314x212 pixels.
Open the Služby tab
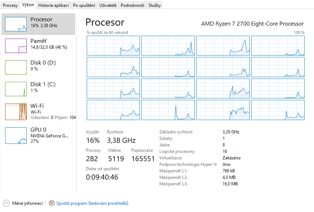(x=154, y=5)
